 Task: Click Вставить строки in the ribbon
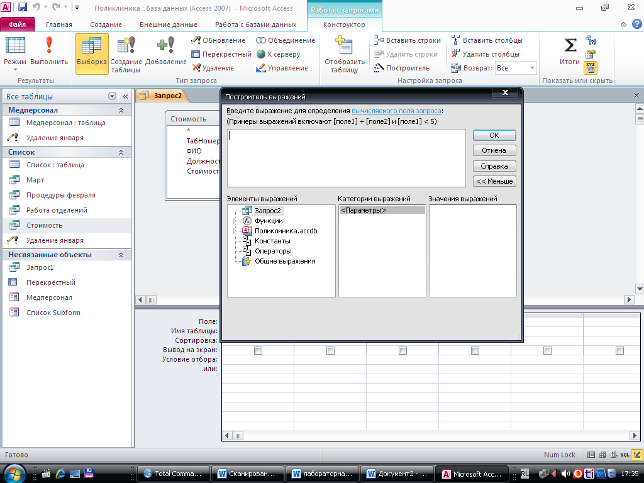pyautogui.click(x=407, y=40)
